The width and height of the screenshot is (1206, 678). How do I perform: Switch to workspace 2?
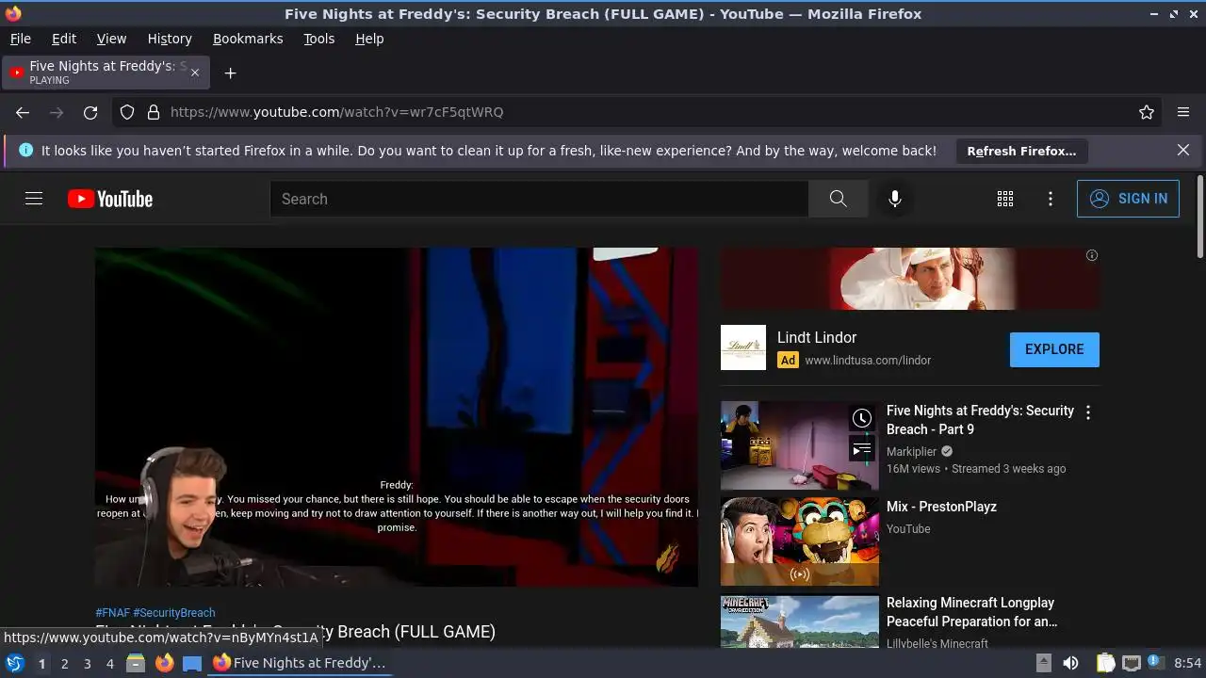point(64,664)
